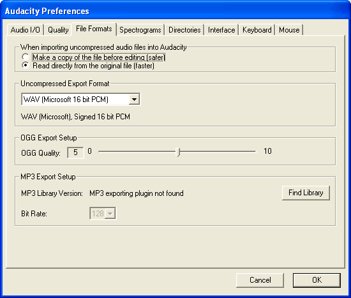This screenshot has height=298, width=351.
Task: Click OK to save preferences
Action: 317,280
